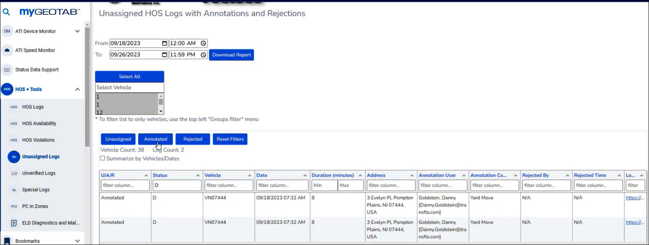Enable Summarize by Vehicles/Dates checkbox
This screenshot has height=245, width=649.
coord(103,158)
